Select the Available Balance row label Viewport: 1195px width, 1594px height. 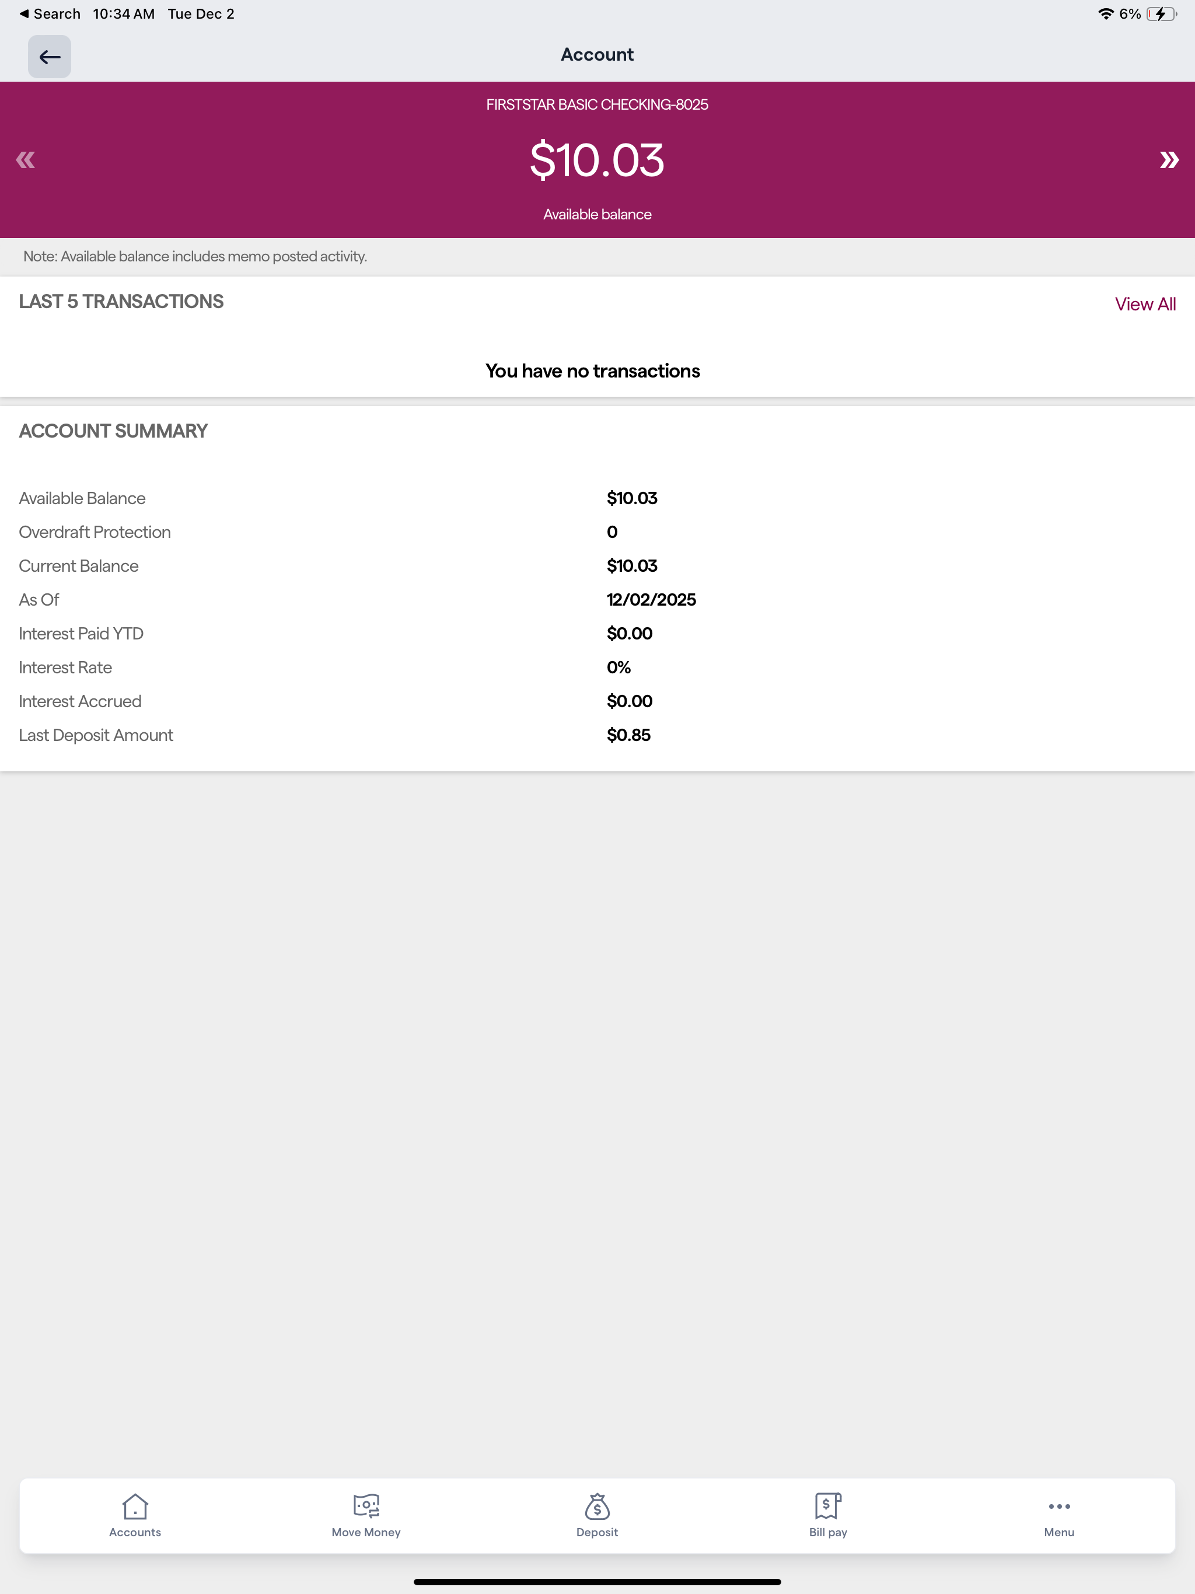(82, 498)
